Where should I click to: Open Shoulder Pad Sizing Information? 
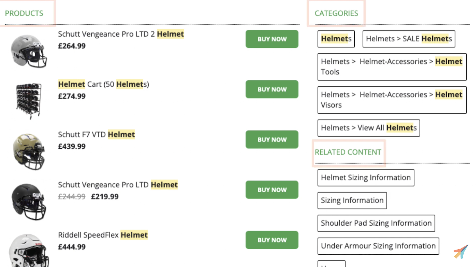376,223
